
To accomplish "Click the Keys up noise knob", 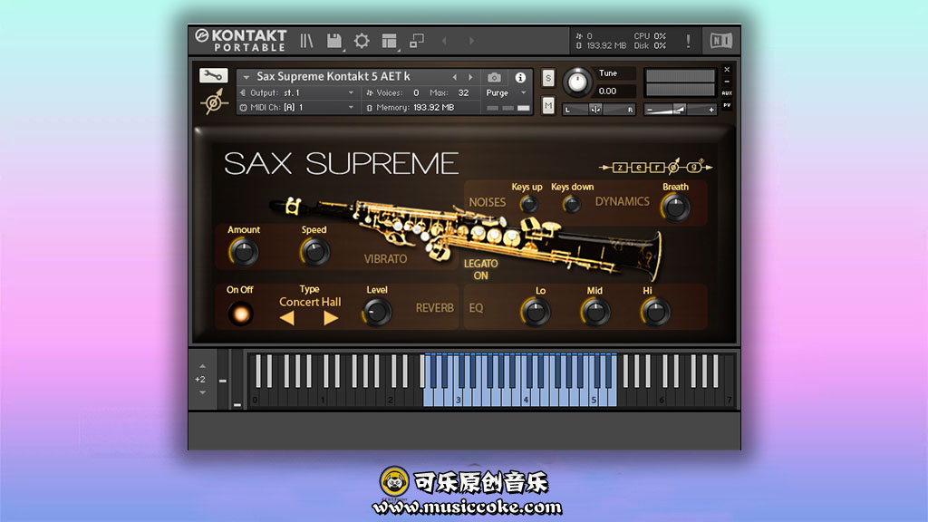I will point(528,204).
